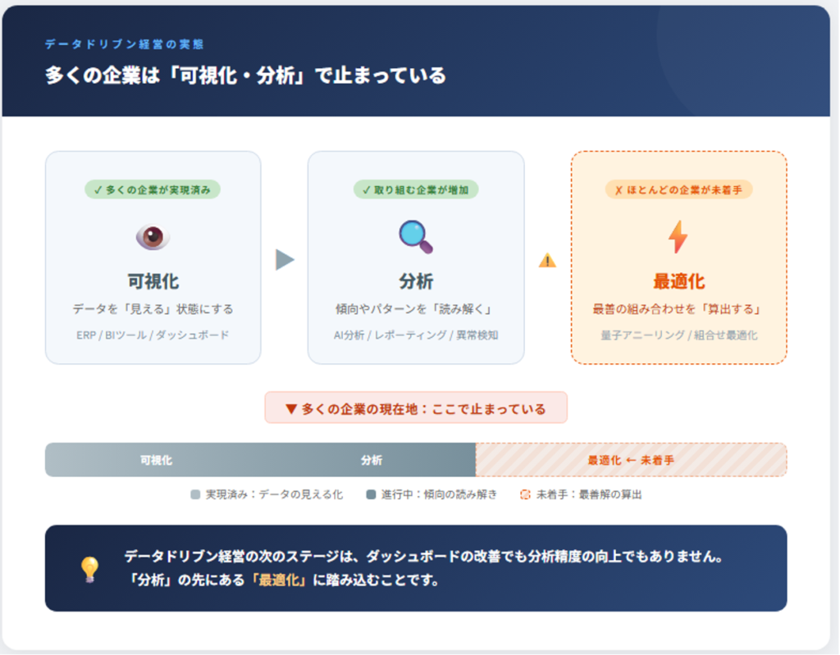Click the gray arrow between 可視化 and 分析
The height and width of the screenshot is (655, 840).
point(284,260)
